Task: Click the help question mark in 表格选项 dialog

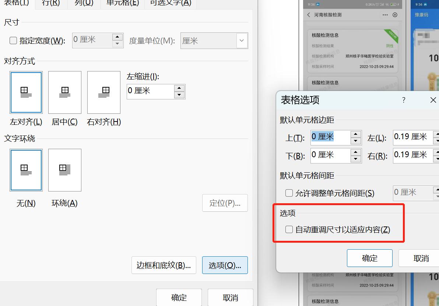Action: (403, 100)
